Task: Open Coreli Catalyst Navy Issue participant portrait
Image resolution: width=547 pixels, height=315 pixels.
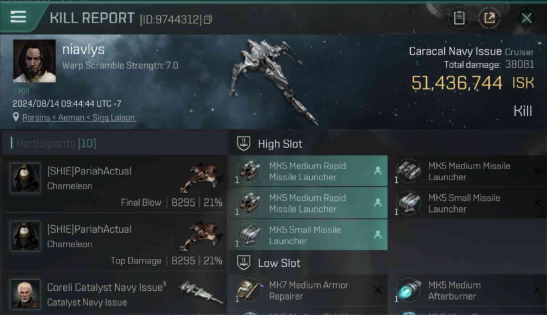Action: [x=25, y=294]
